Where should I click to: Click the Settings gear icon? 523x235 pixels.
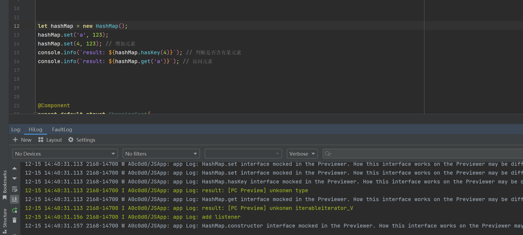71,140
